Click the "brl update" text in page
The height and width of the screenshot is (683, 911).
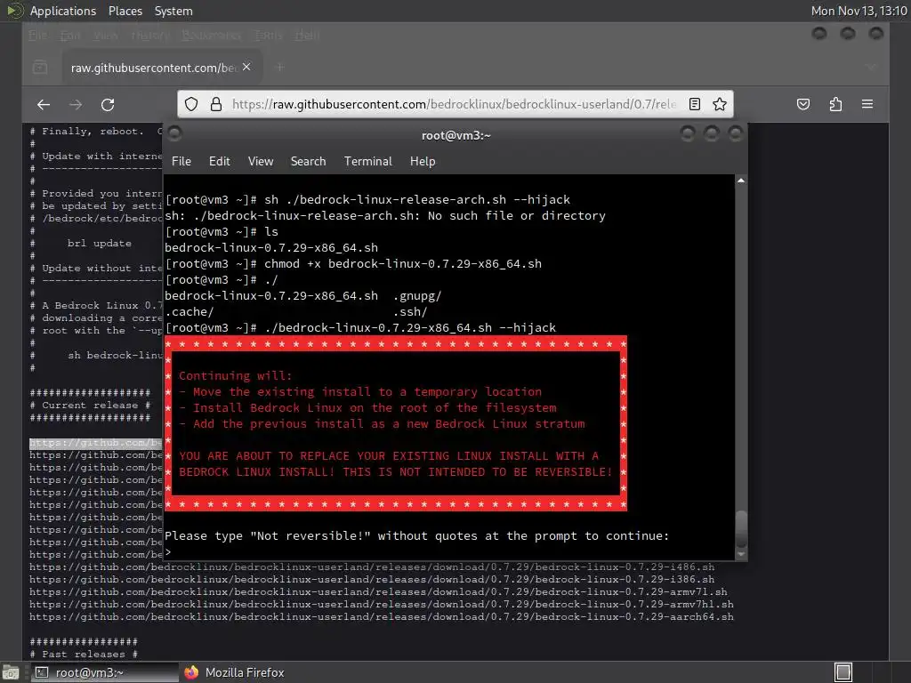(x=100, y=244)
